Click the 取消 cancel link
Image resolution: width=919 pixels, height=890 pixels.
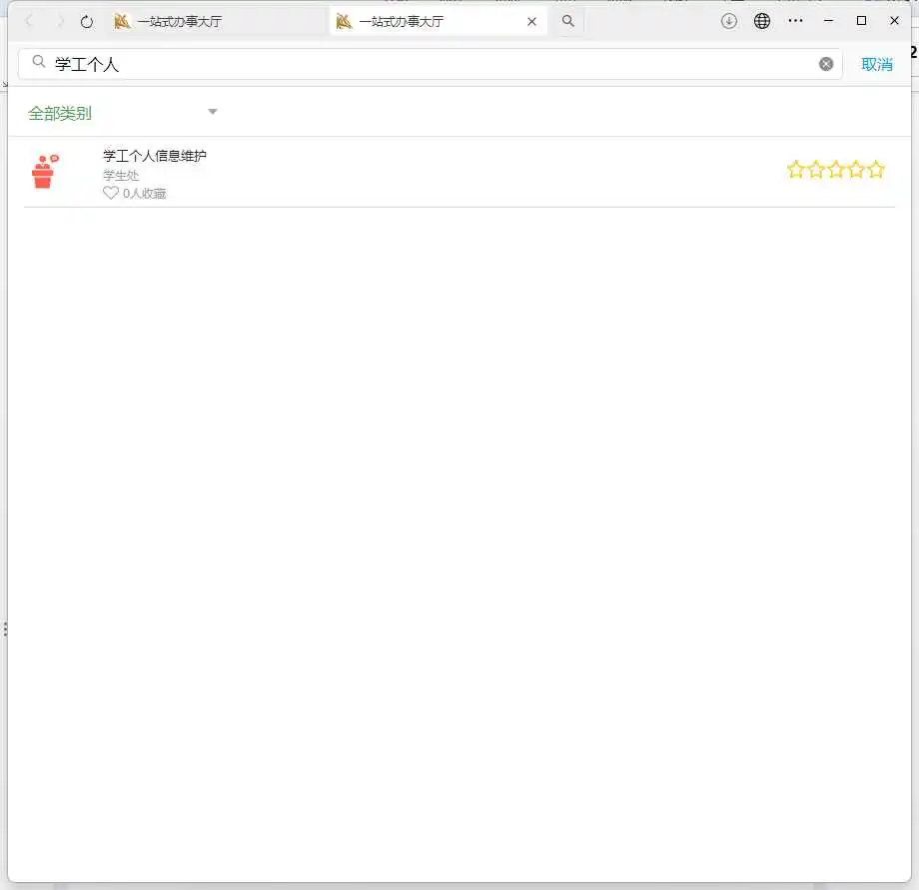pos(877,65)
